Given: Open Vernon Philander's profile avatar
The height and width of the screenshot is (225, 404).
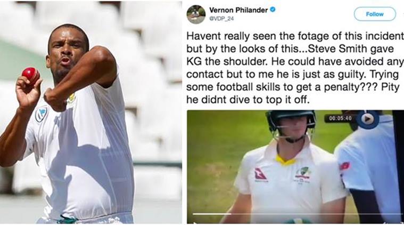Looking at the screenshot, I should tap(196, 14).
